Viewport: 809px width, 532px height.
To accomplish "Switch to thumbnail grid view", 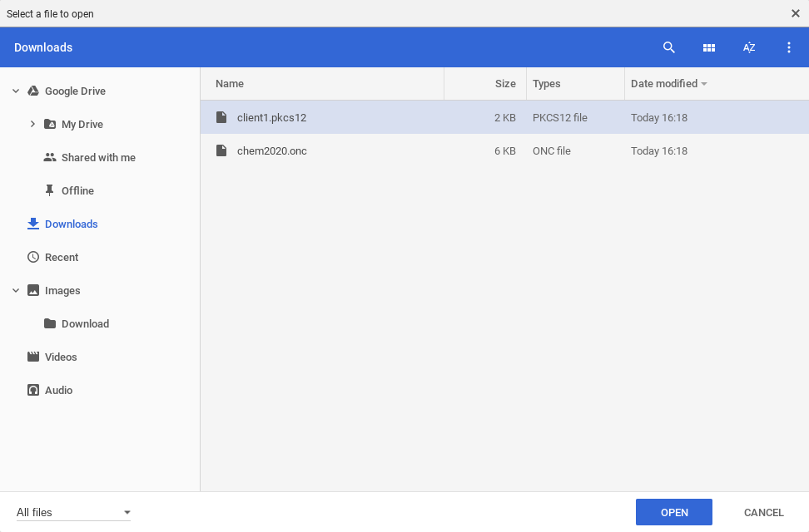I will tap(709, 47).
